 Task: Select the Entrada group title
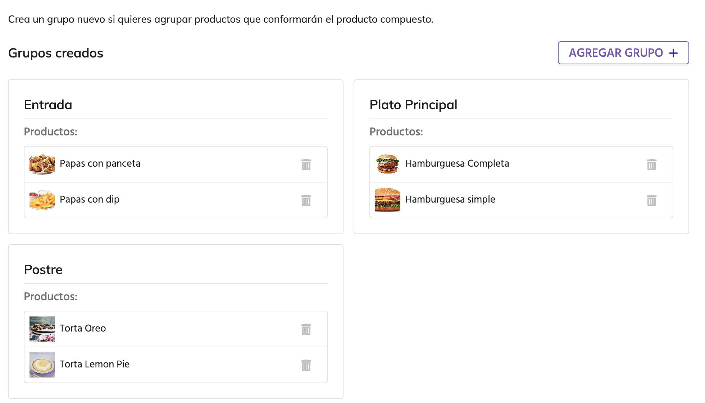[x=48, y=105]
